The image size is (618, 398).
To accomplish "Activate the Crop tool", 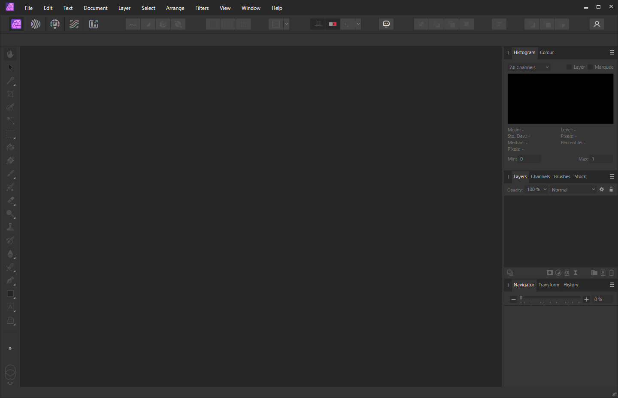I will pyautogui.click(x=10, y=94).
